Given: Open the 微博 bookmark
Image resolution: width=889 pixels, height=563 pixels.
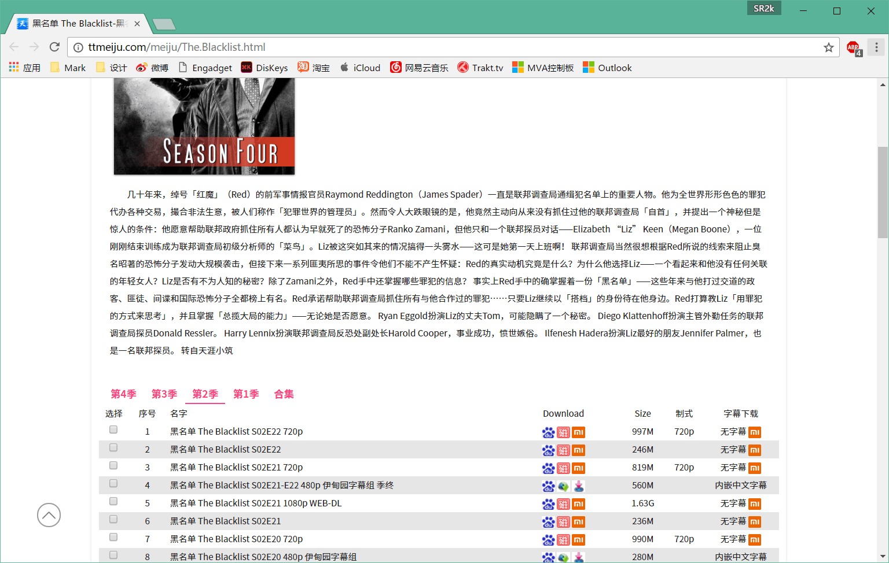Looking at the screenshot, I should [x=152, y=68].
